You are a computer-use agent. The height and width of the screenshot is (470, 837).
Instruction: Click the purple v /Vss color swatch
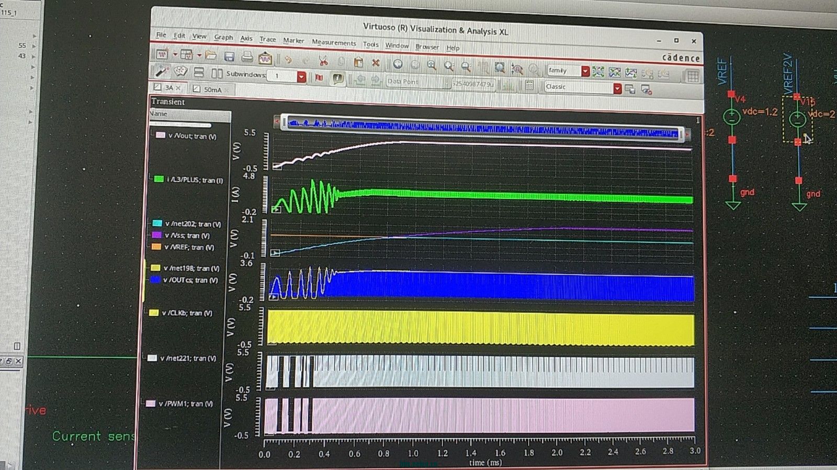[x=156, y=236]
